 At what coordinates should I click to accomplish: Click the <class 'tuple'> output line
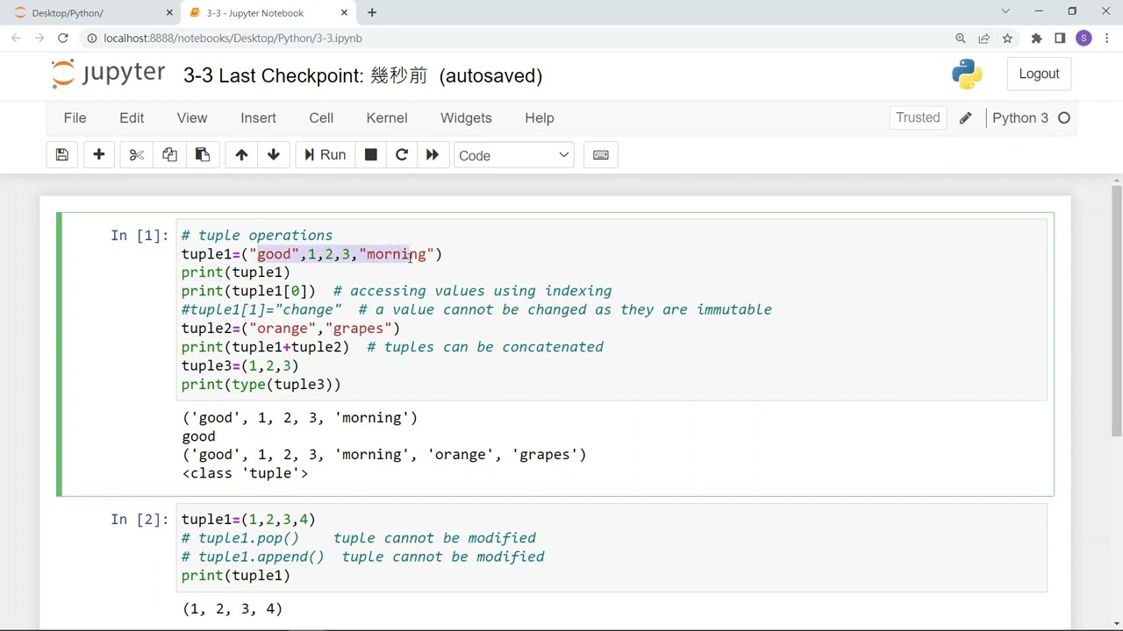pyautogui.click(x=246, y=473)
